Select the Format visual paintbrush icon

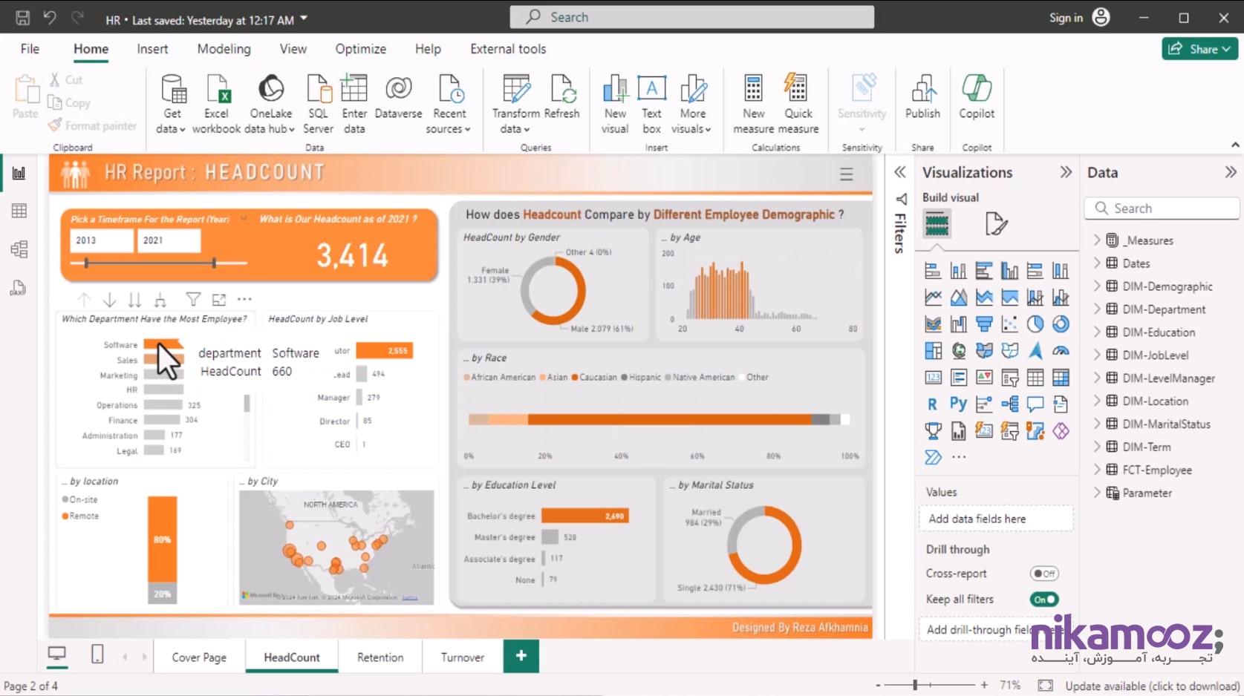995,223
